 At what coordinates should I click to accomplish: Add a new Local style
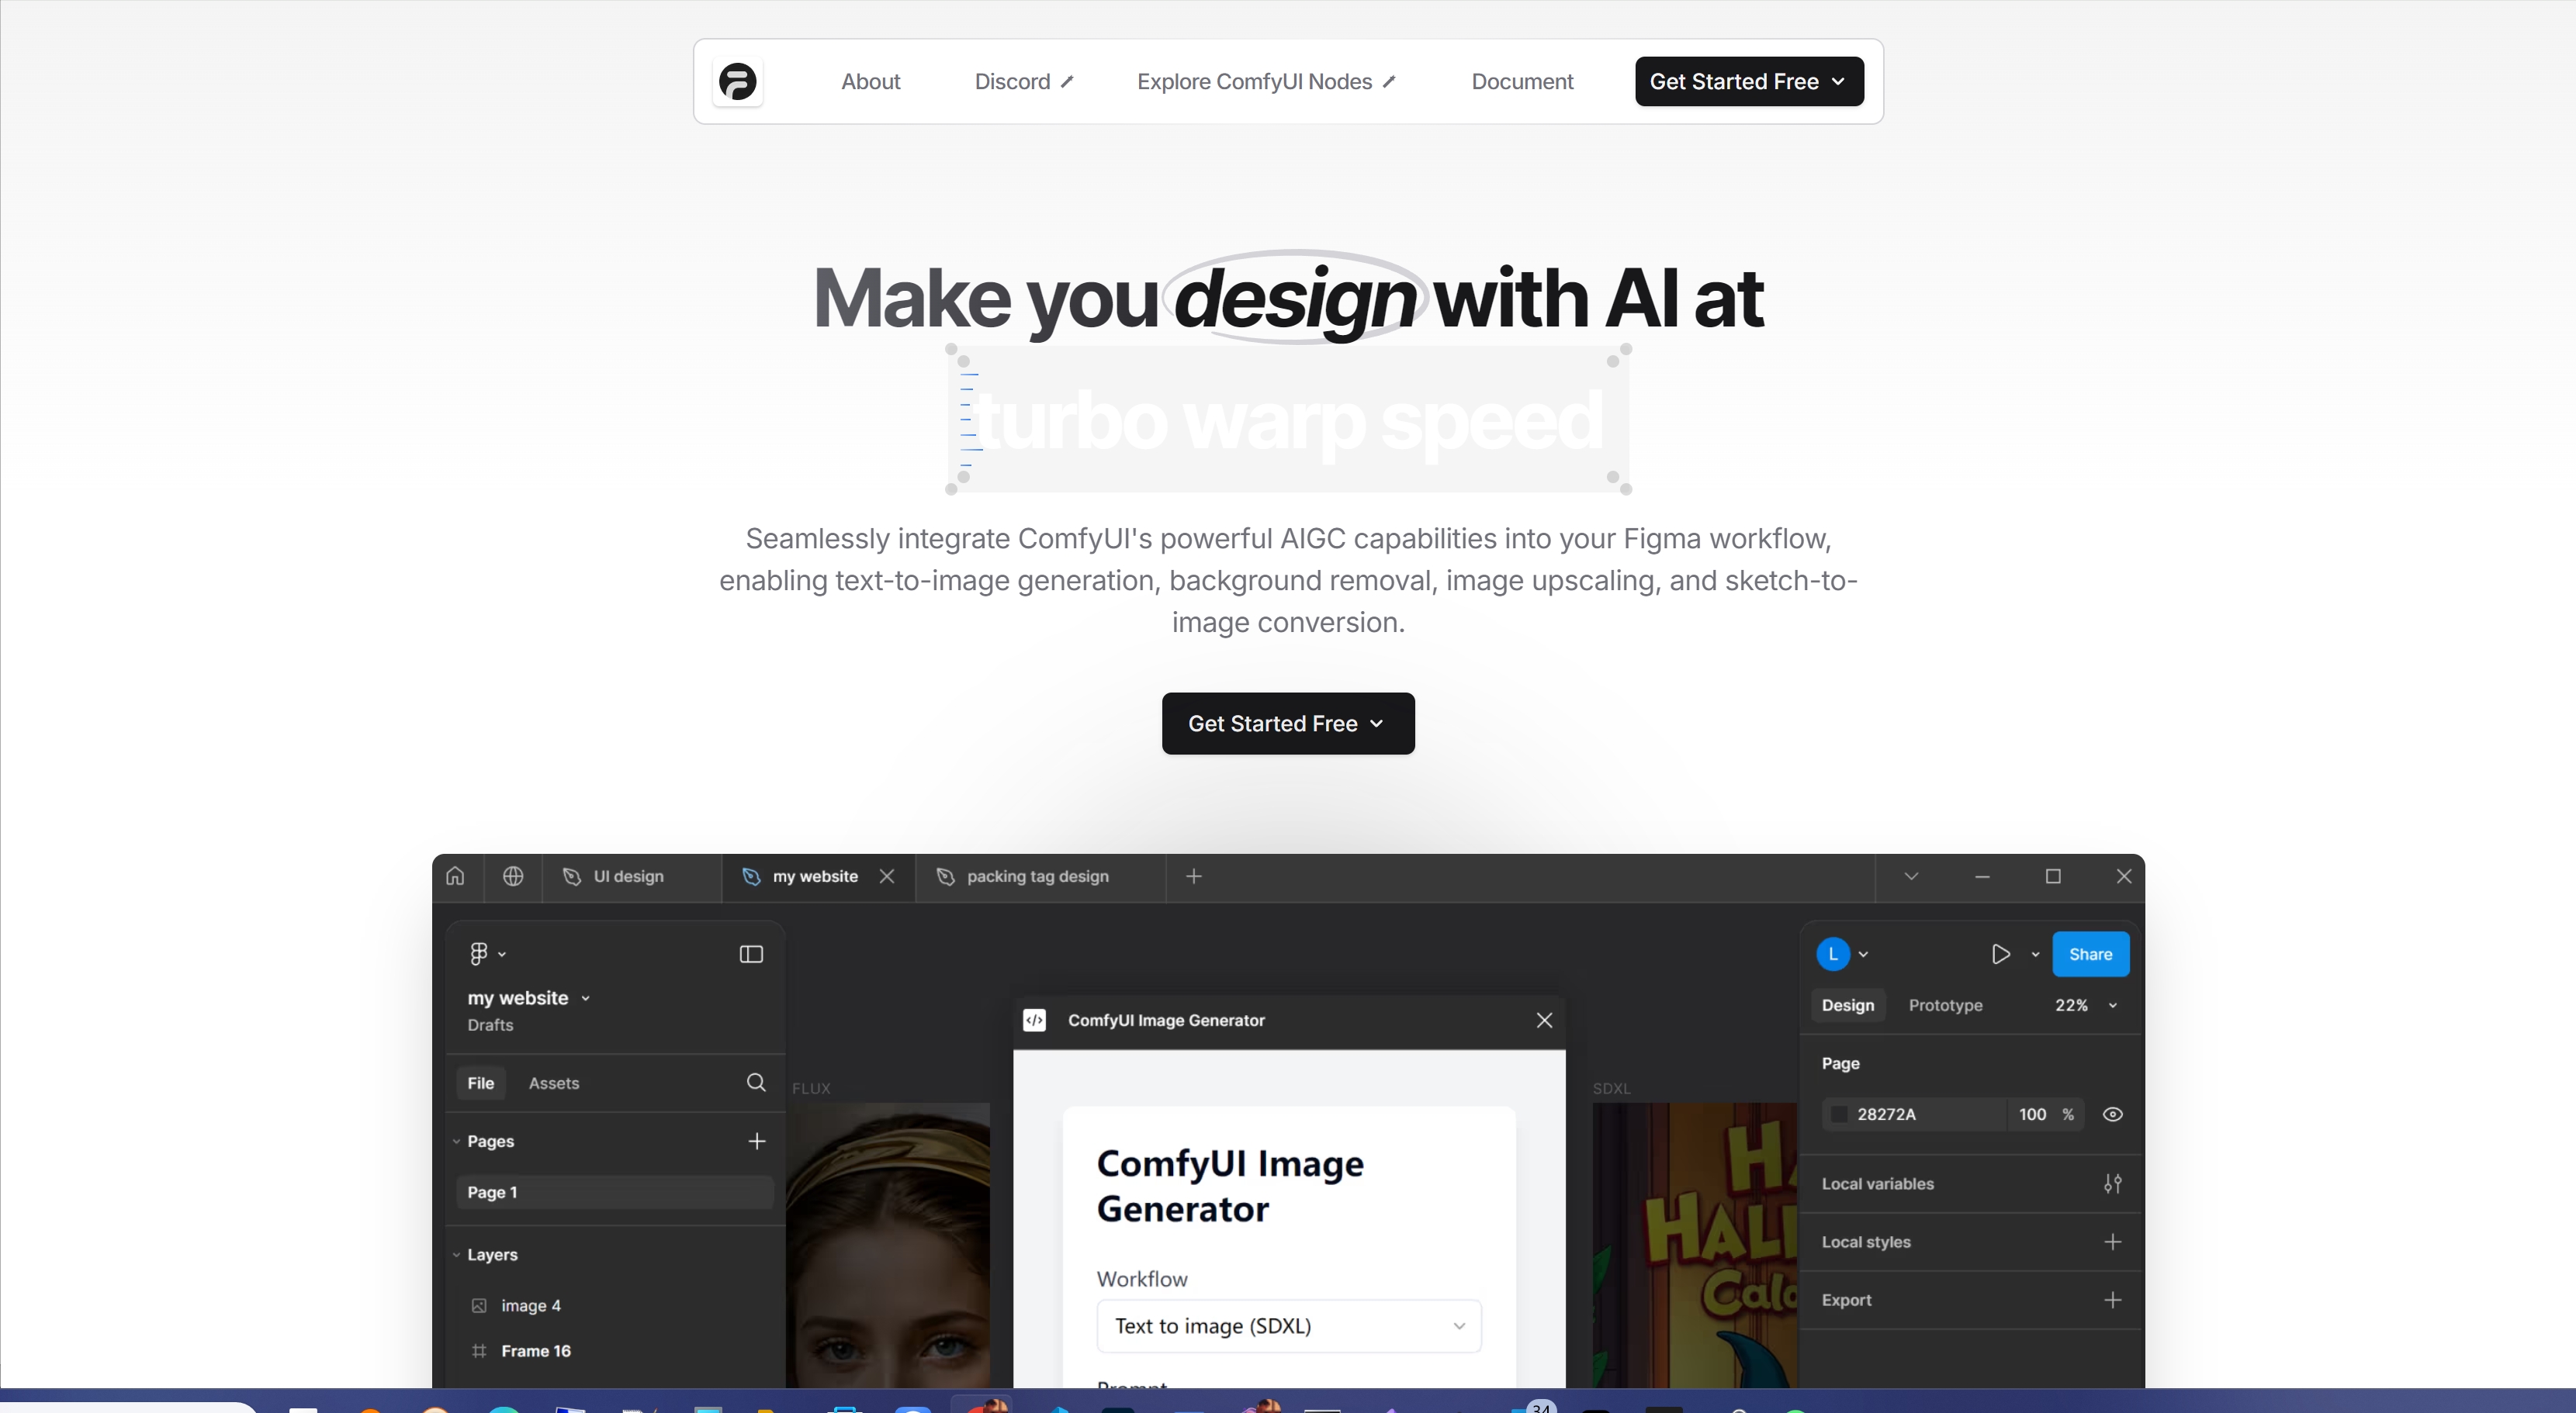click(2113, 1242)
